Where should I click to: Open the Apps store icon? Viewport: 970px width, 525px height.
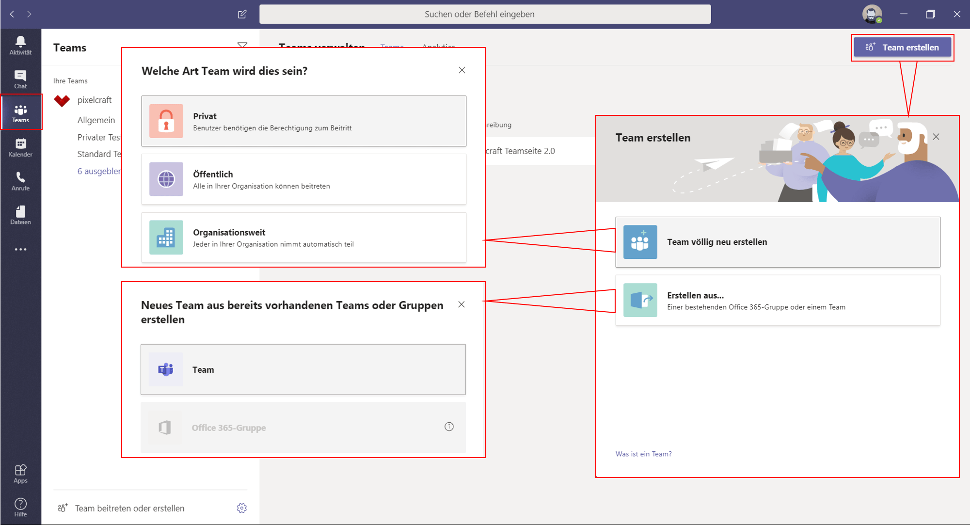[20, 474]
